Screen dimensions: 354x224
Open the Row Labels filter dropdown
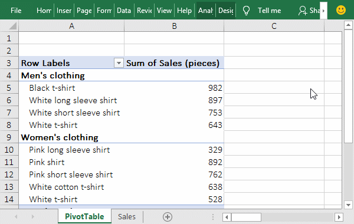point(119,63)
